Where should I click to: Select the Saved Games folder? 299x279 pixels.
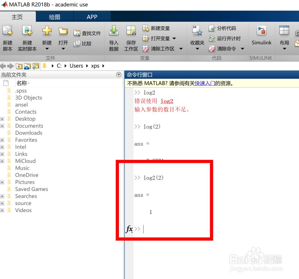pyautogui.click(x=32, y=189)
